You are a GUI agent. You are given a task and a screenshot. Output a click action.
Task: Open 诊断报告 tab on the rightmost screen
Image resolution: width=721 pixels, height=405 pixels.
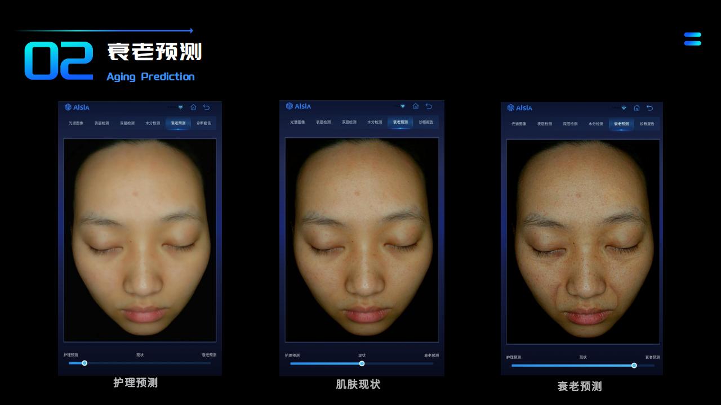647,124
